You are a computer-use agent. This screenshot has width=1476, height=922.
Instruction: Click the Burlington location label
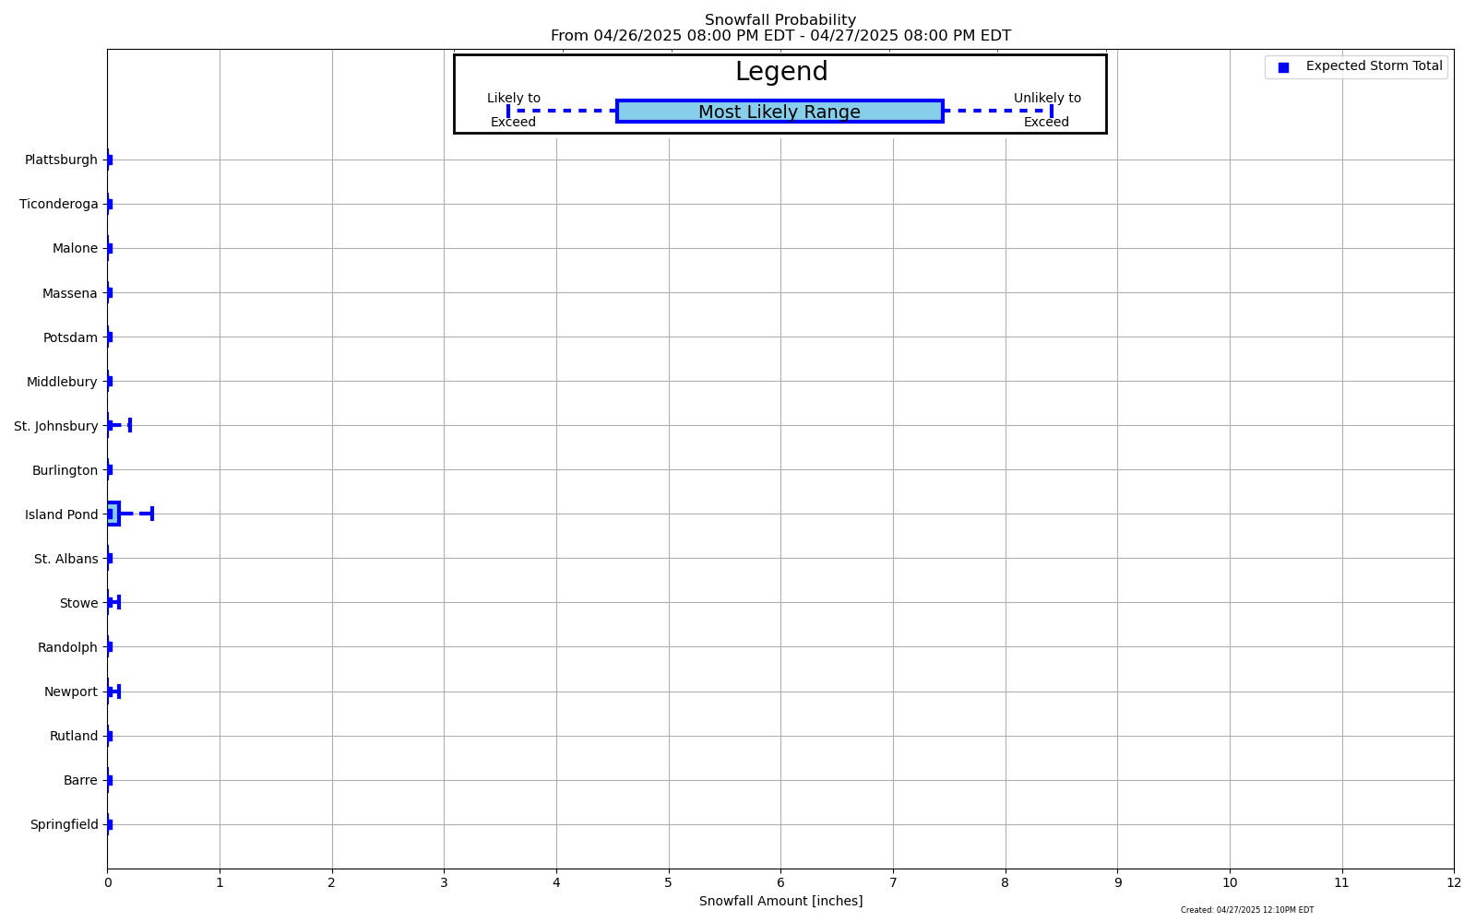coord(65,470)
